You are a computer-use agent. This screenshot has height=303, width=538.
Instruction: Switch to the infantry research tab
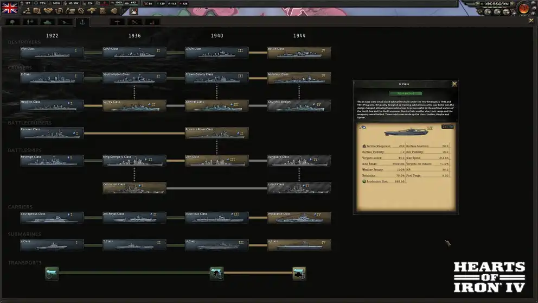click(12, 22)
